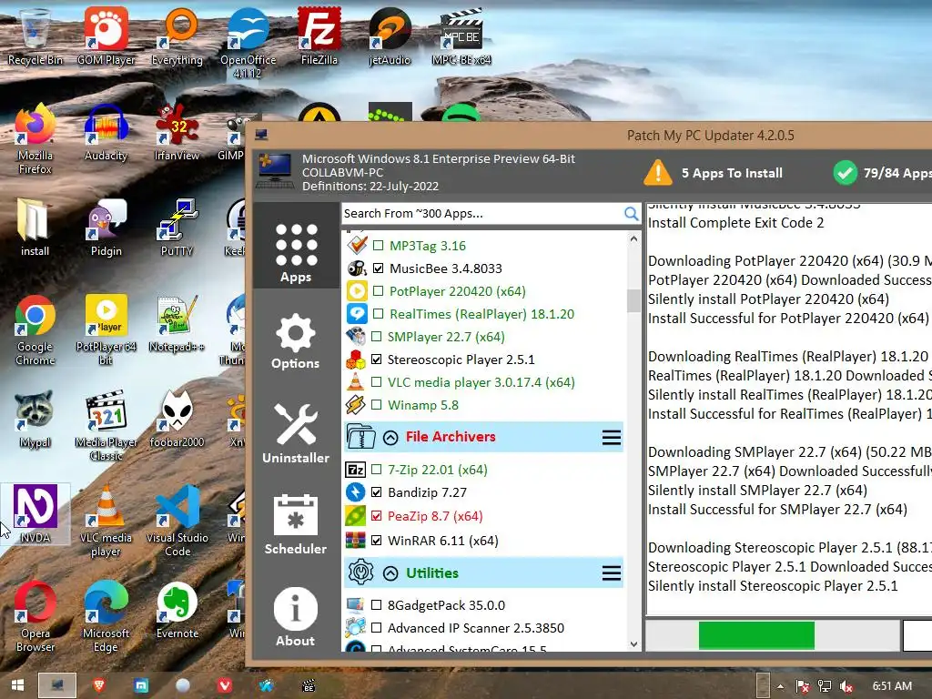Open FileZilla desktop shortcut
932x699 pixels.
[319, 36]
